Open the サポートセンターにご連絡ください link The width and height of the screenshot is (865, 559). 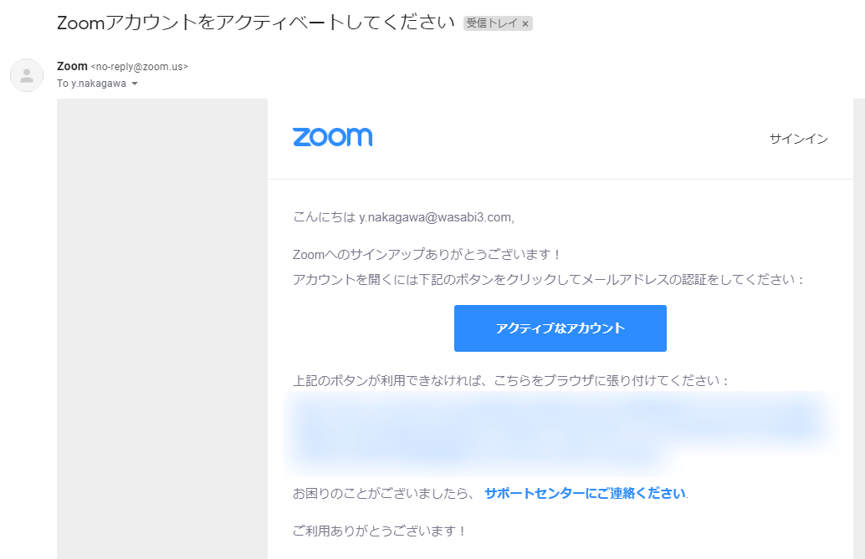coord(586,493)
